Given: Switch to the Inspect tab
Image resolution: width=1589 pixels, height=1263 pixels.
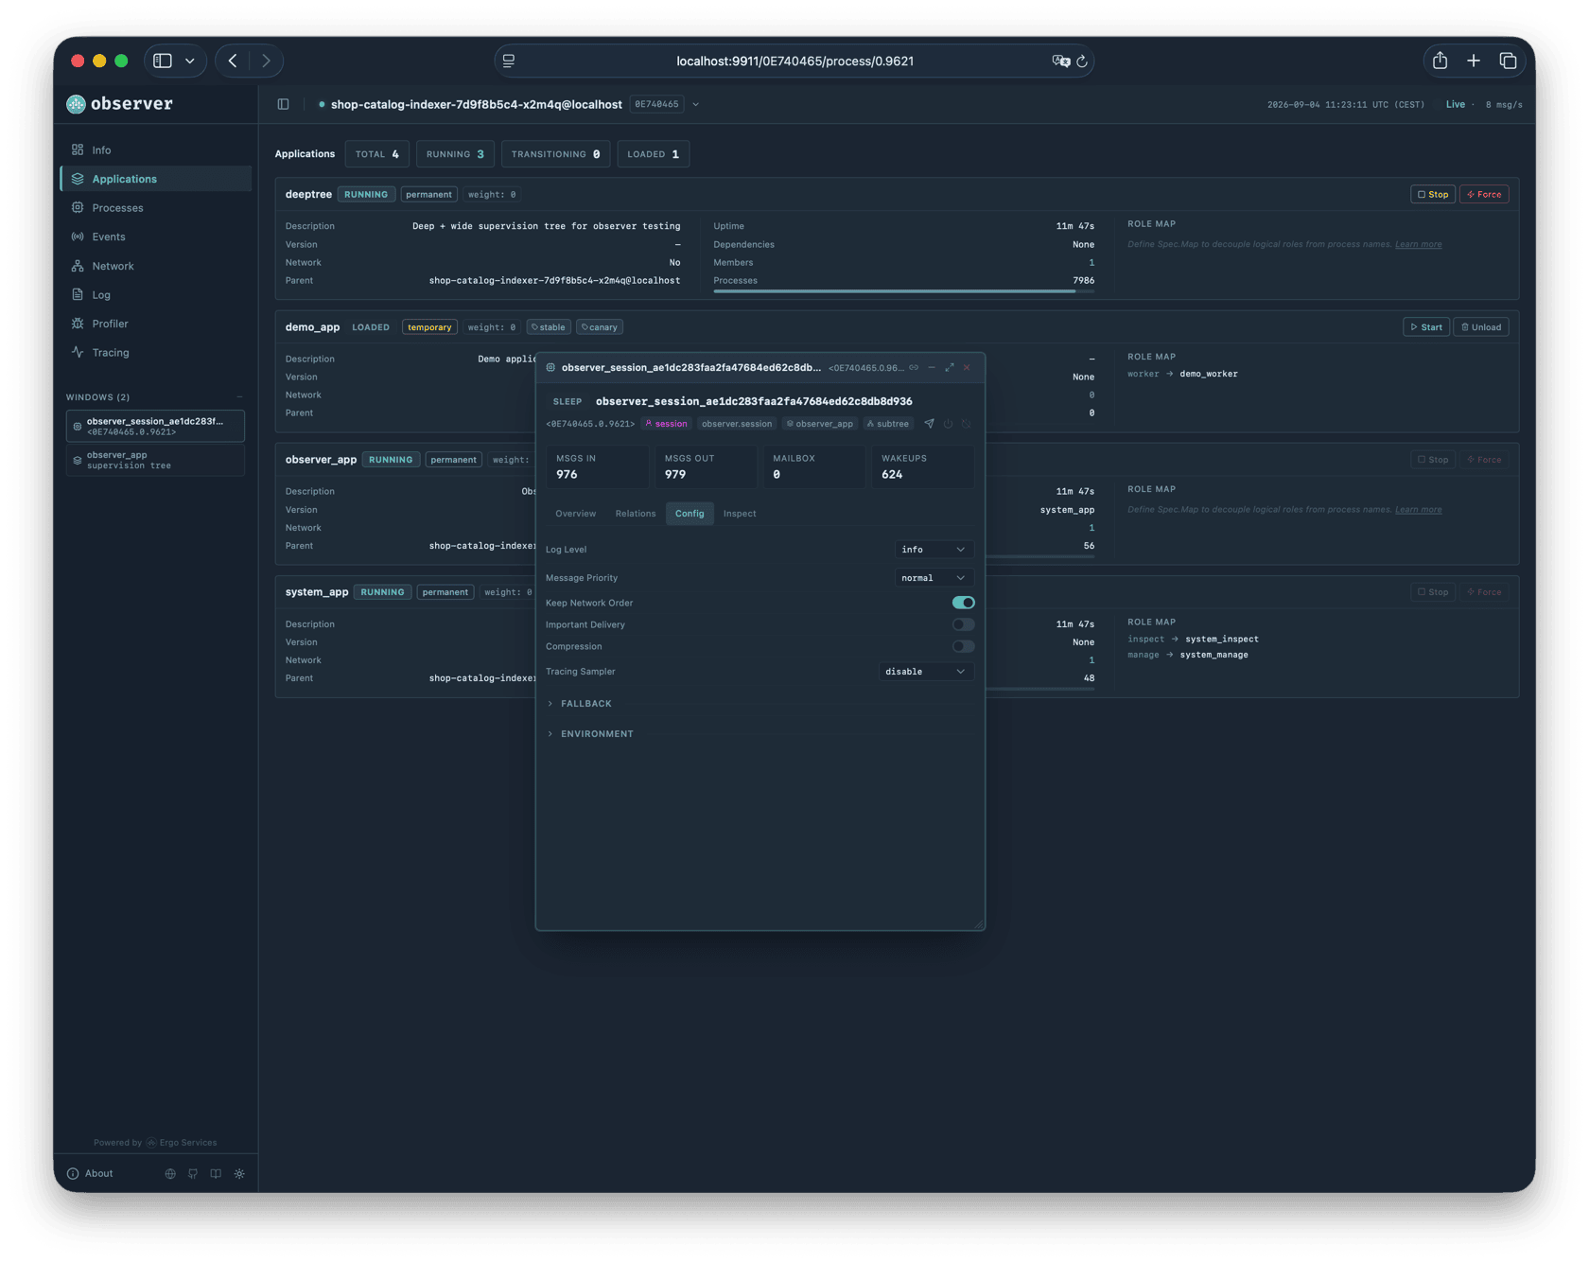Looking at the screenshot, I should click(x=740, y=514).
